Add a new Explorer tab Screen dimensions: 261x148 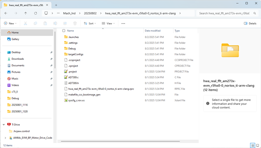(56, 5)
